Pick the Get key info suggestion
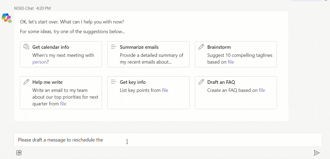 coord(148,93)
